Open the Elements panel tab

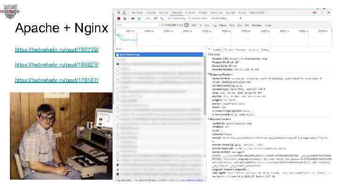pos(137,13)
